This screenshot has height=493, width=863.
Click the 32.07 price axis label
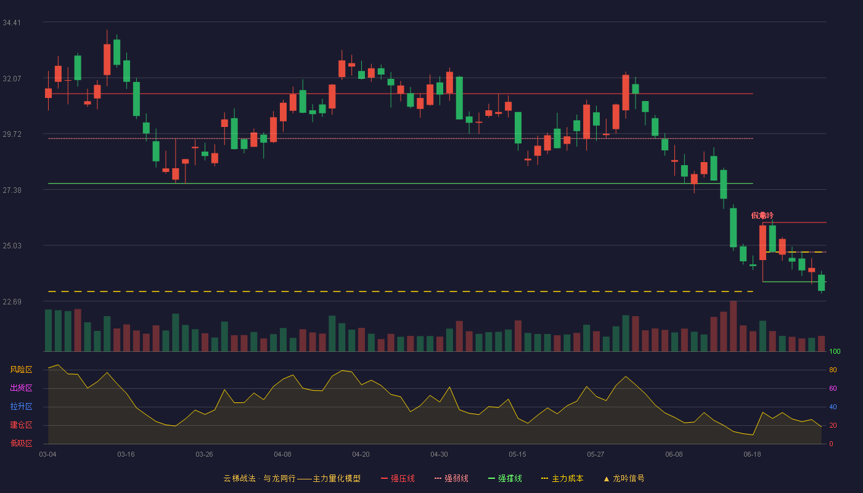(x=12, y=79)
